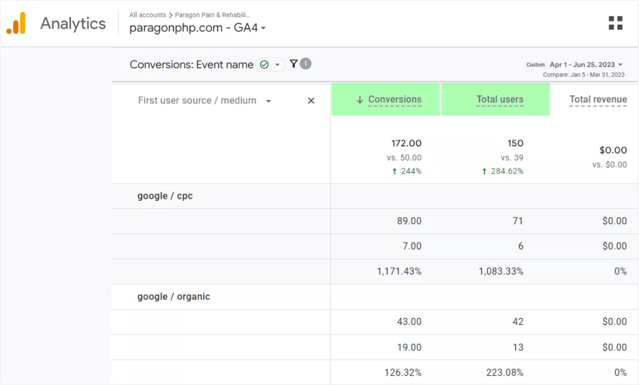Open the date range picker

click(586, 64)
